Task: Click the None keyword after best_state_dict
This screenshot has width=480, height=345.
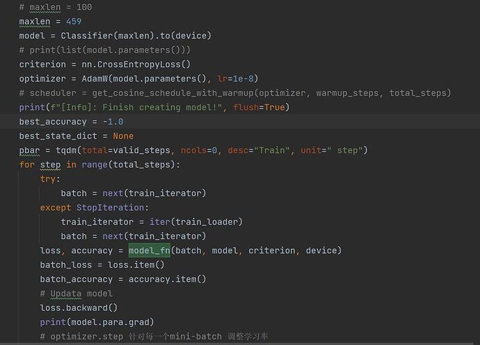Action: [x=123, y=136]
